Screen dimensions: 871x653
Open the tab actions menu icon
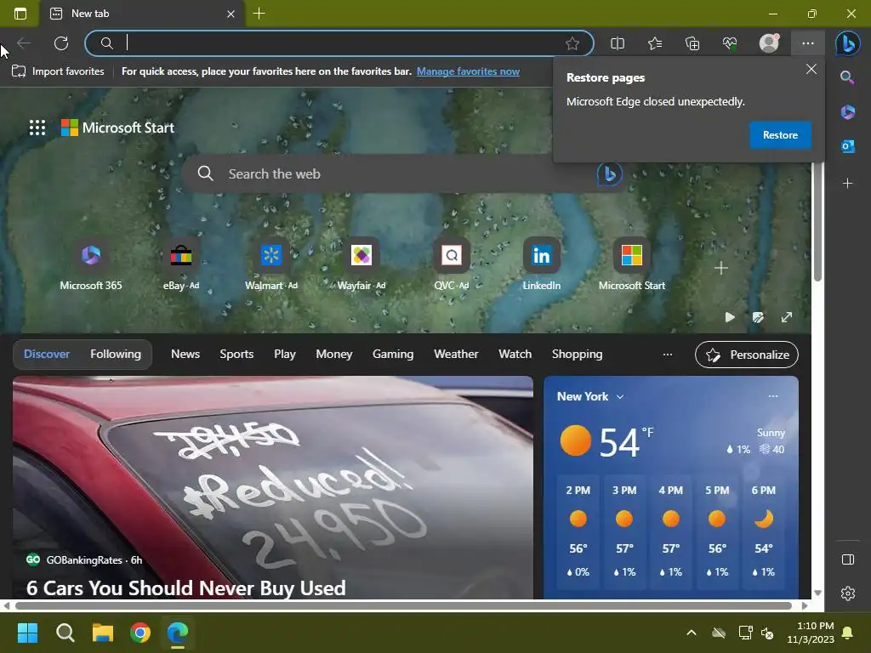(x=20, y=14)
